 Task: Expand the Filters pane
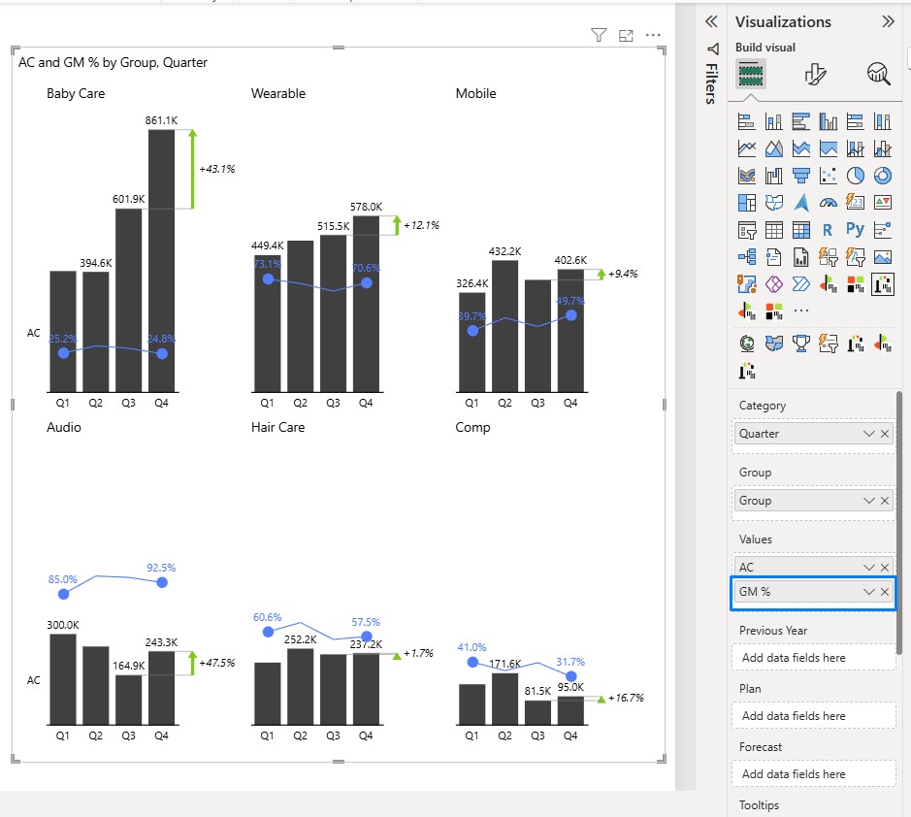pos(711,22)
